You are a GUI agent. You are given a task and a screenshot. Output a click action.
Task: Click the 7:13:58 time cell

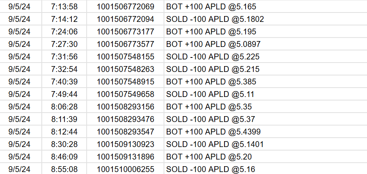[64, 7]
